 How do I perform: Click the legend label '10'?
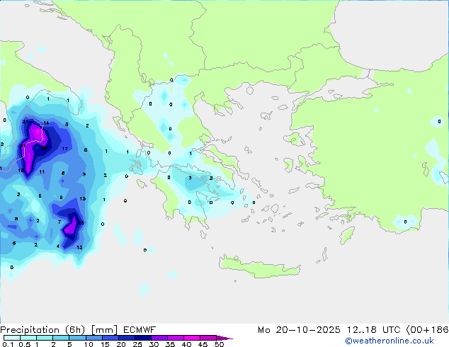89,344
